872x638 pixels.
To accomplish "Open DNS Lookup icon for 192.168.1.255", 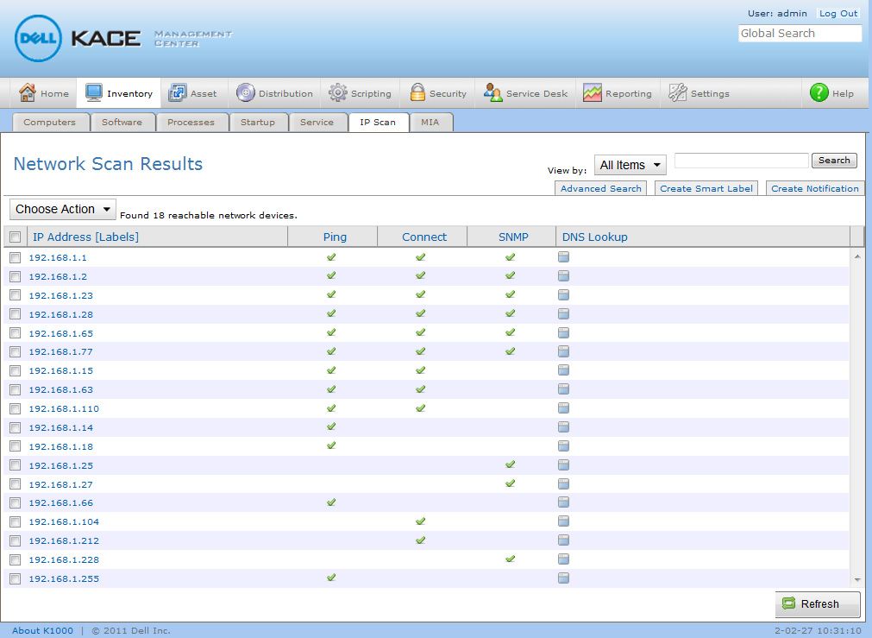I will (x=563, y=578).
